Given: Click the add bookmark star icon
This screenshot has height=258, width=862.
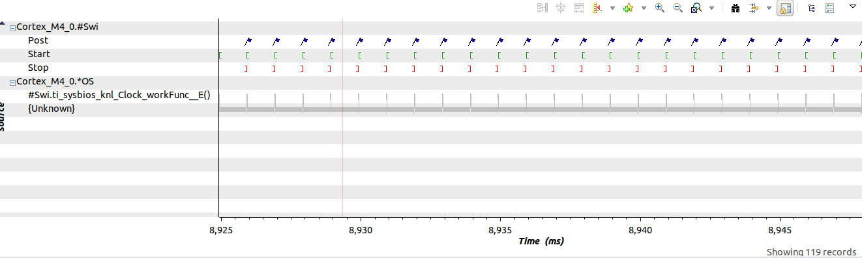Looking at the screenshot, I should point(629,8).
